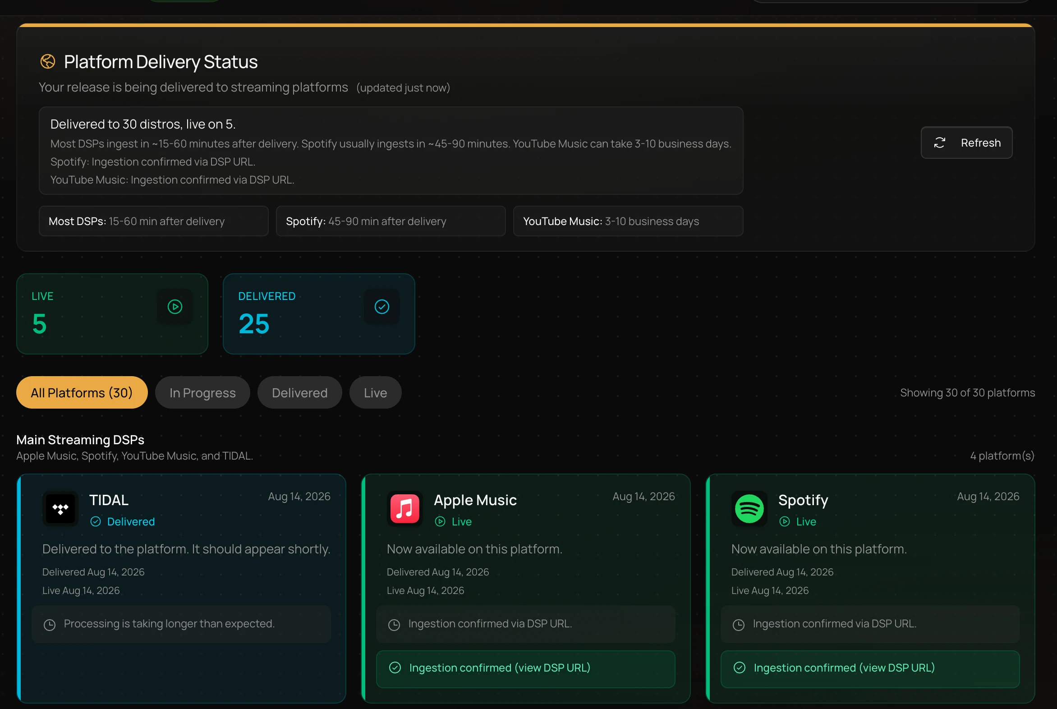Click the checkmark icon in the DELIVERED card
1057x709 pixels.
click(381, 307)
